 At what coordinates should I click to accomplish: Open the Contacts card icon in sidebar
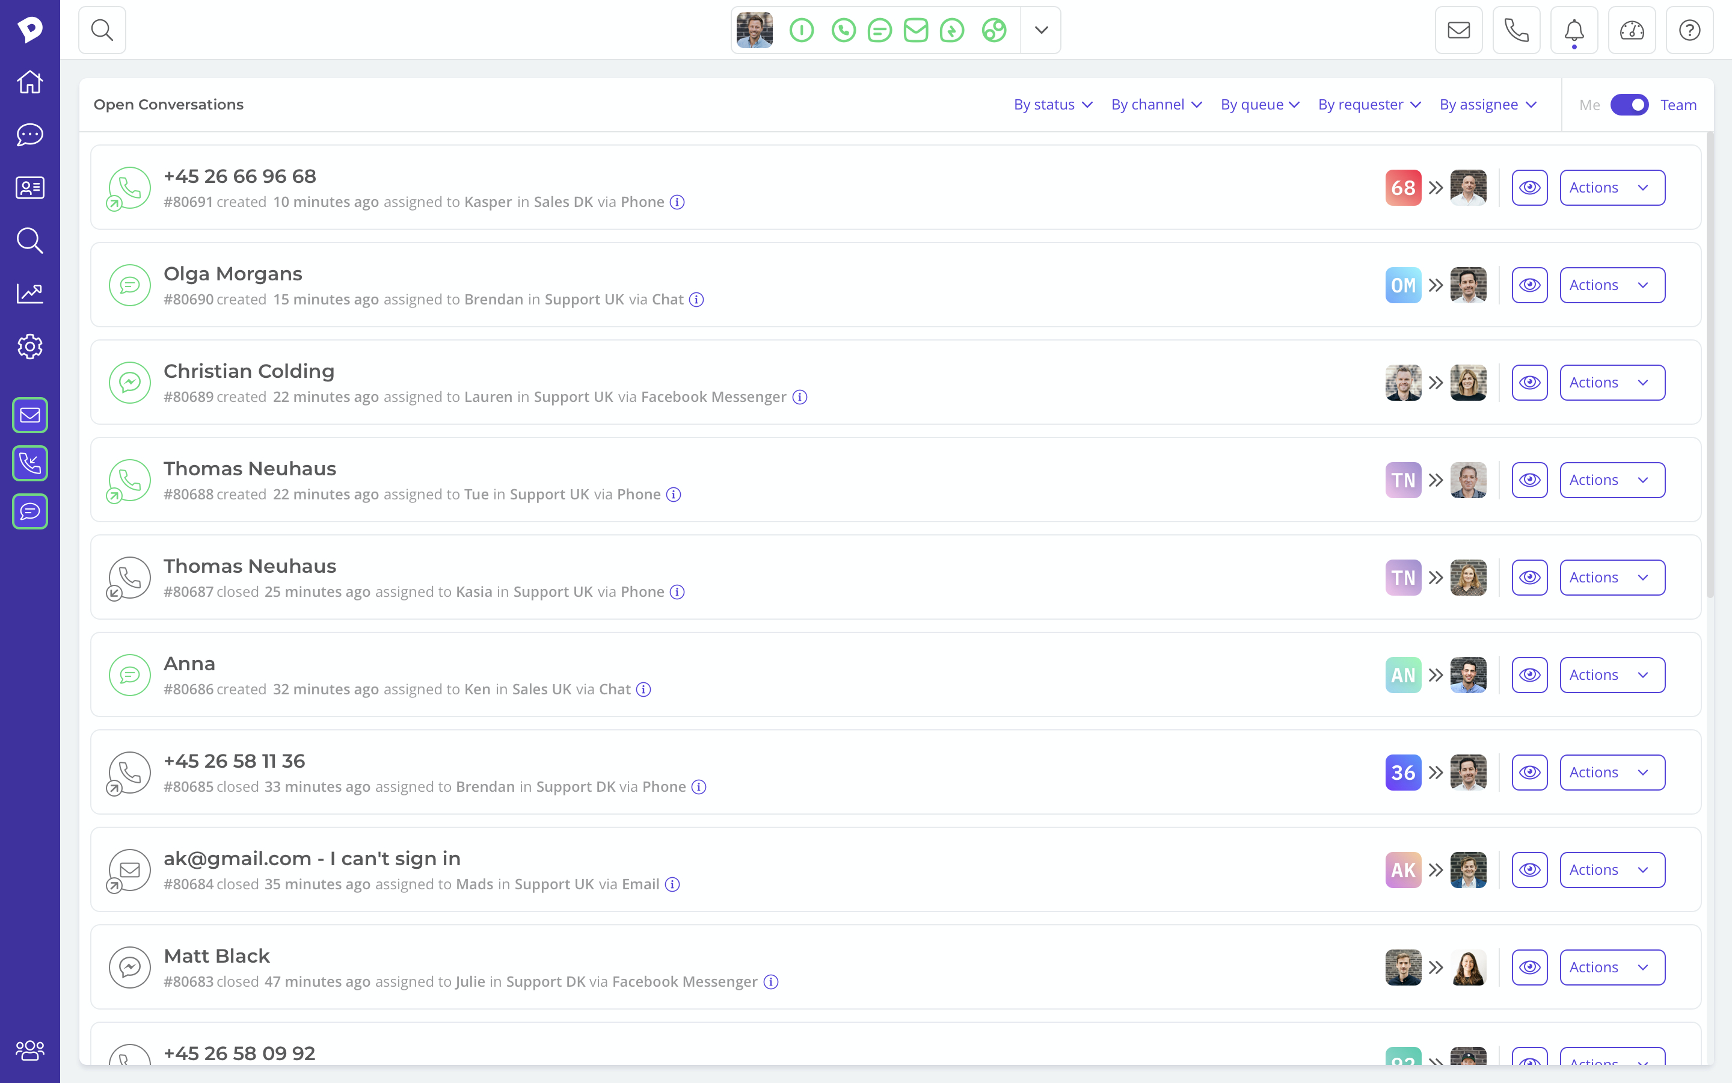coord(30,188)
